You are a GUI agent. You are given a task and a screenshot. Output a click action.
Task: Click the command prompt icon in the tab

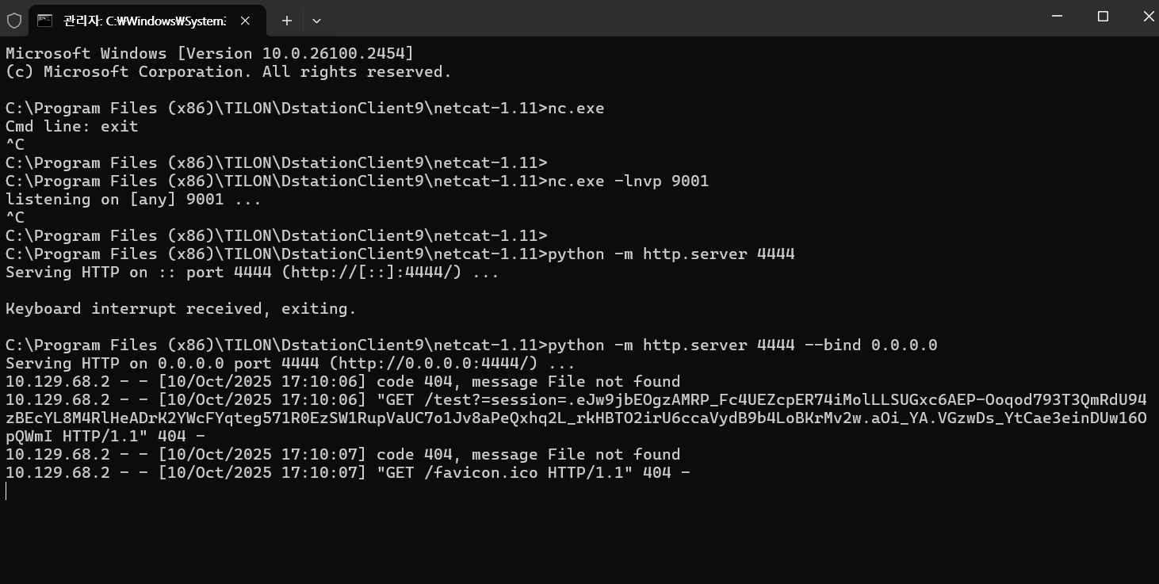click(x=45, y=21)
